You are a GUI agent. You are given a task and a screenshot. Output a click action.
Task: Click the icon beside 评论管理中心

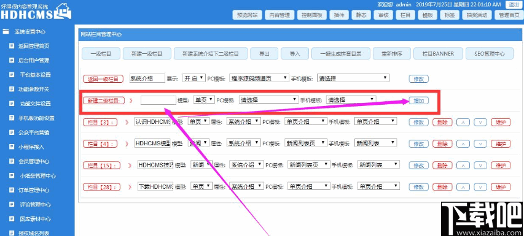(12, 204)
